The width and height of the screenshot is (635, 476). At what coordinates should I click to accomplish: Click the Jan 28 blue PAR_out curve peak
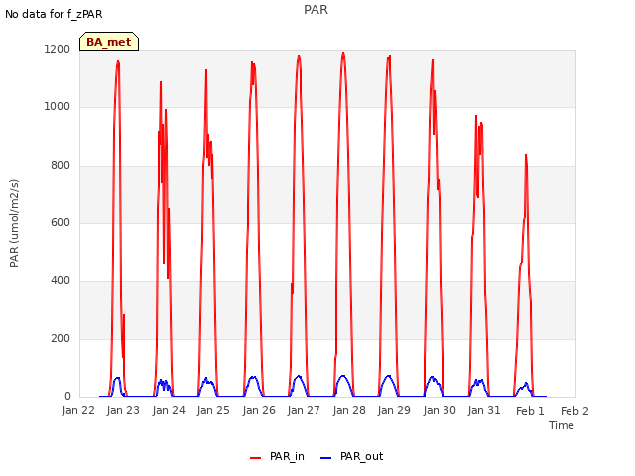point(343,376)
